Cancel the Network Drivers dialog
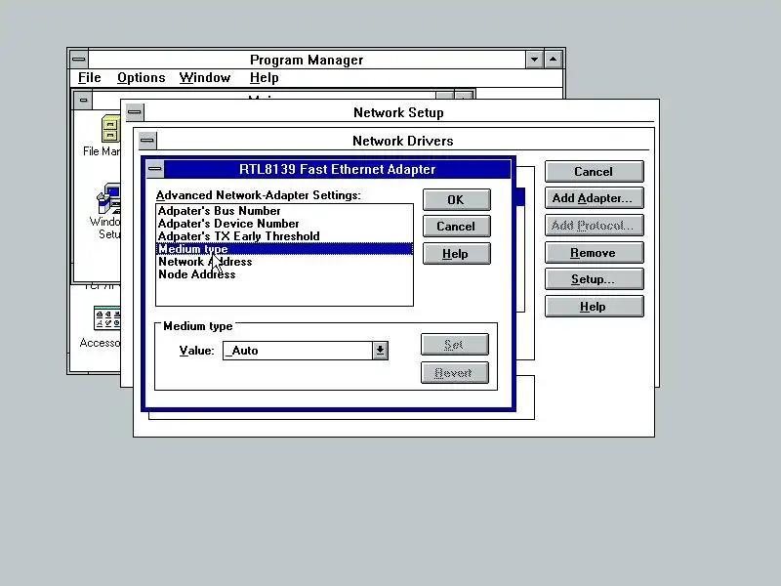The image size is (781, 586). [x=595, y=172]
